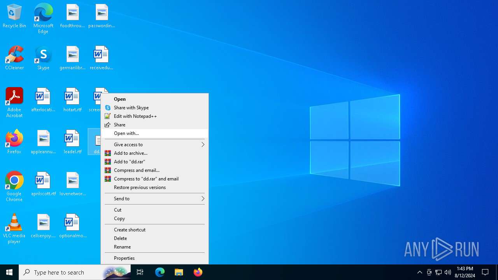This screenshot has height=280, width=498.
Task: Open the volume tray icon
Action: pos(448,272)
